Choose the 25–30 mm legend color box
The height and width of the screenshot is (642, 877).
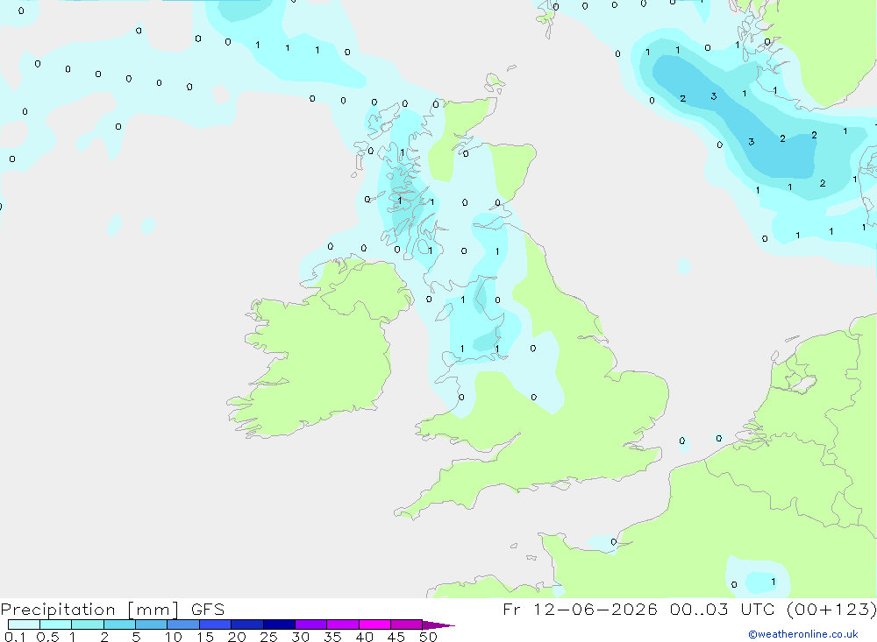279,624
